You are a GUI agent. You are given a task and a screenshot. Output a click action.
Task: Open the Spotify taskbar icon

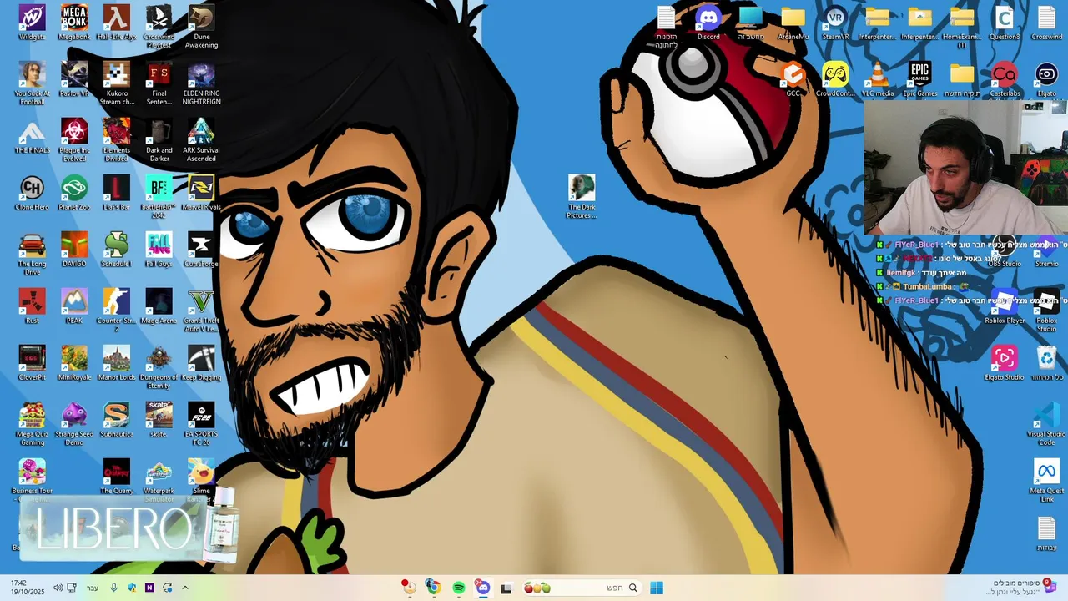click(458, 588)
